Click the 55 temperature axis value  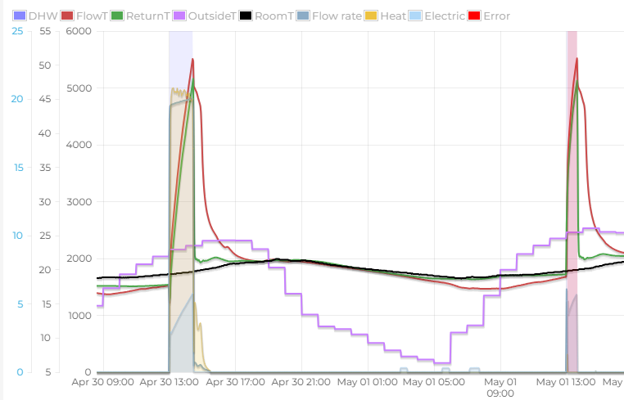[45, 31]
